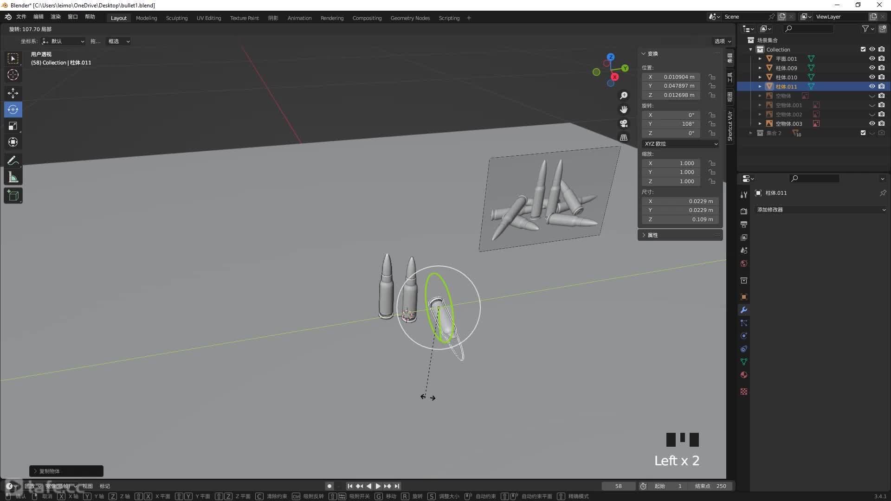Click the location Z value field
The image size is (891, 501).
point(671,95)
